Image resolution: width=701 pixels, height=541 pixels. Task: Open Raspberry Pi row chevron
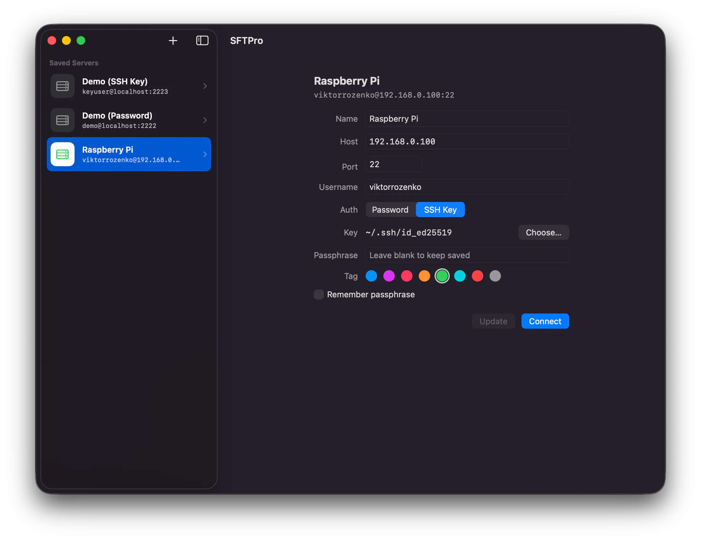(x=205, y=154)
